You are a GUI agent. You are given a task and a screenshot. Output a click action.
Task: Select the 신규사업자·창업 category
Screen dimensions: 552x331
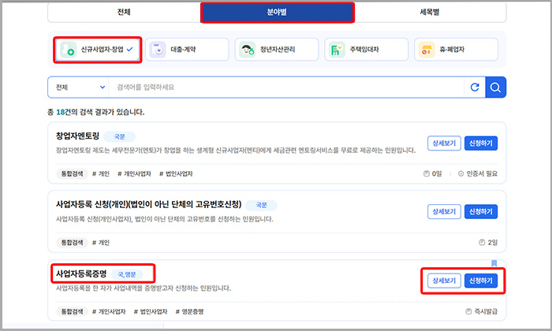(98, 50)
